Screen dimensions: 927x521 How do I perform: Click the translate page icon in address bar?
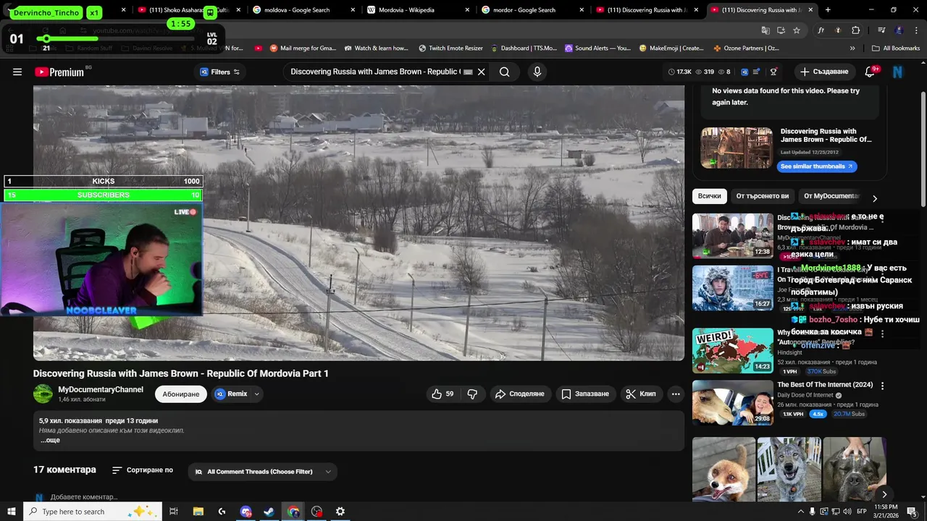(x=765, y=30)
